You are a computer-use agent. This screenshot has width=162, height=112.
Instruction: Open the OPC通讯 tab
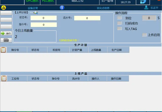pyautogui.click(x=32, y=2)
